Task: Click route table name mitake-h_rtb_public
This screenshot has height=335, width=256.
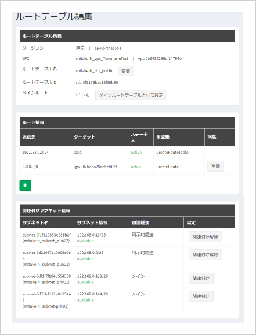Action: click(x=95, y=71)
